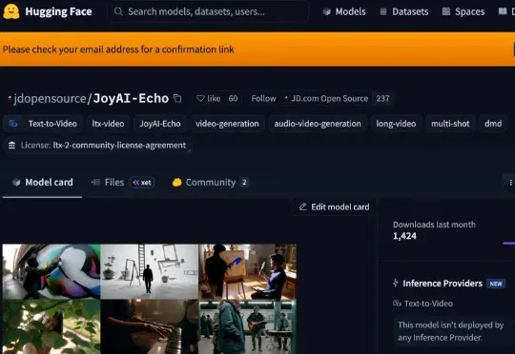Click the NEW badge beside Inference Providers

(496, 284)
